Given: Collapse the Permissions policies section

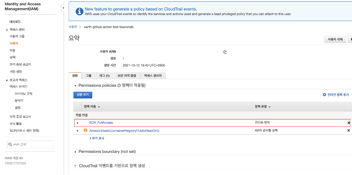Looking at the screenshot, I should pyautogui.click(x=75, y=86).
